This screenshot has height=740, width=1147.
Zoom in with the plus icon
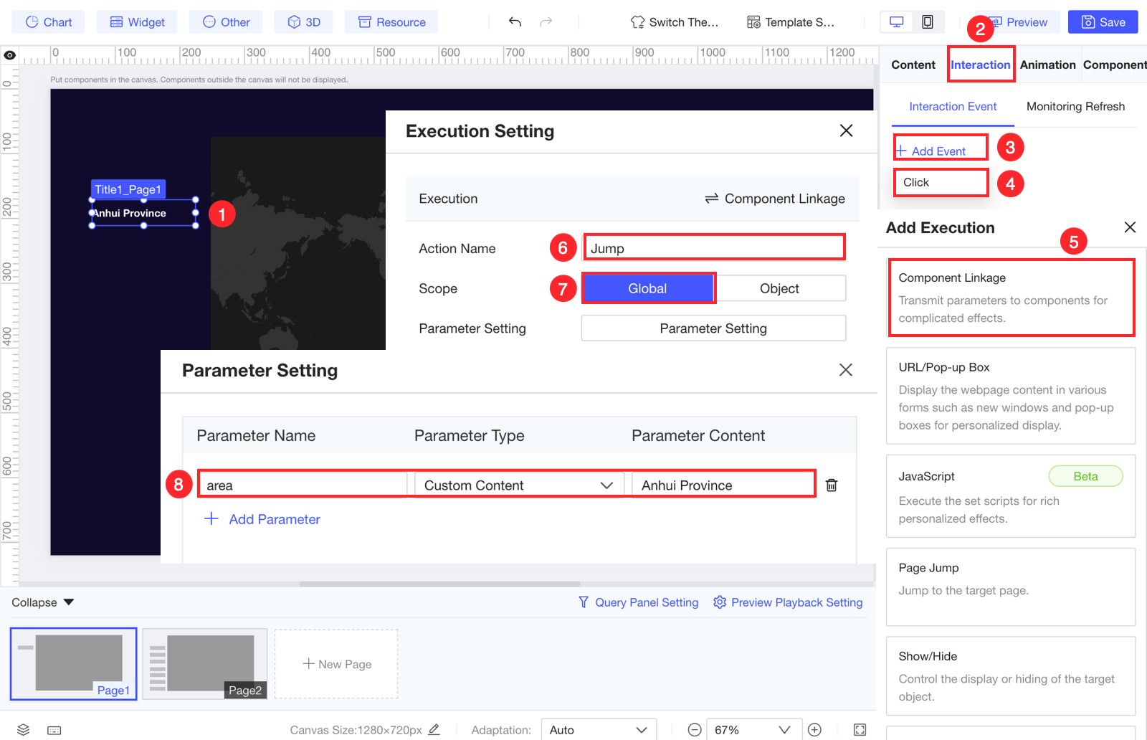point(814,730)
